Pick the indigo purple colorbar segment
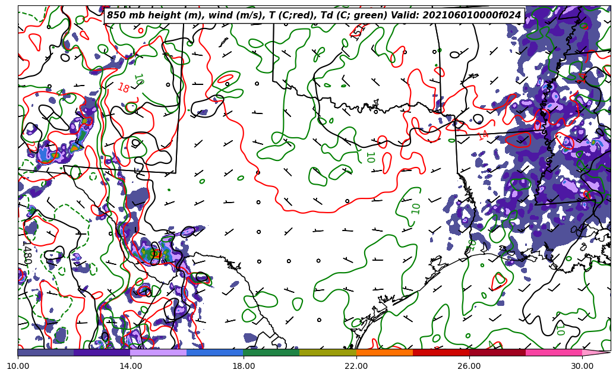 pyautogui.click(x=102, y=352)
